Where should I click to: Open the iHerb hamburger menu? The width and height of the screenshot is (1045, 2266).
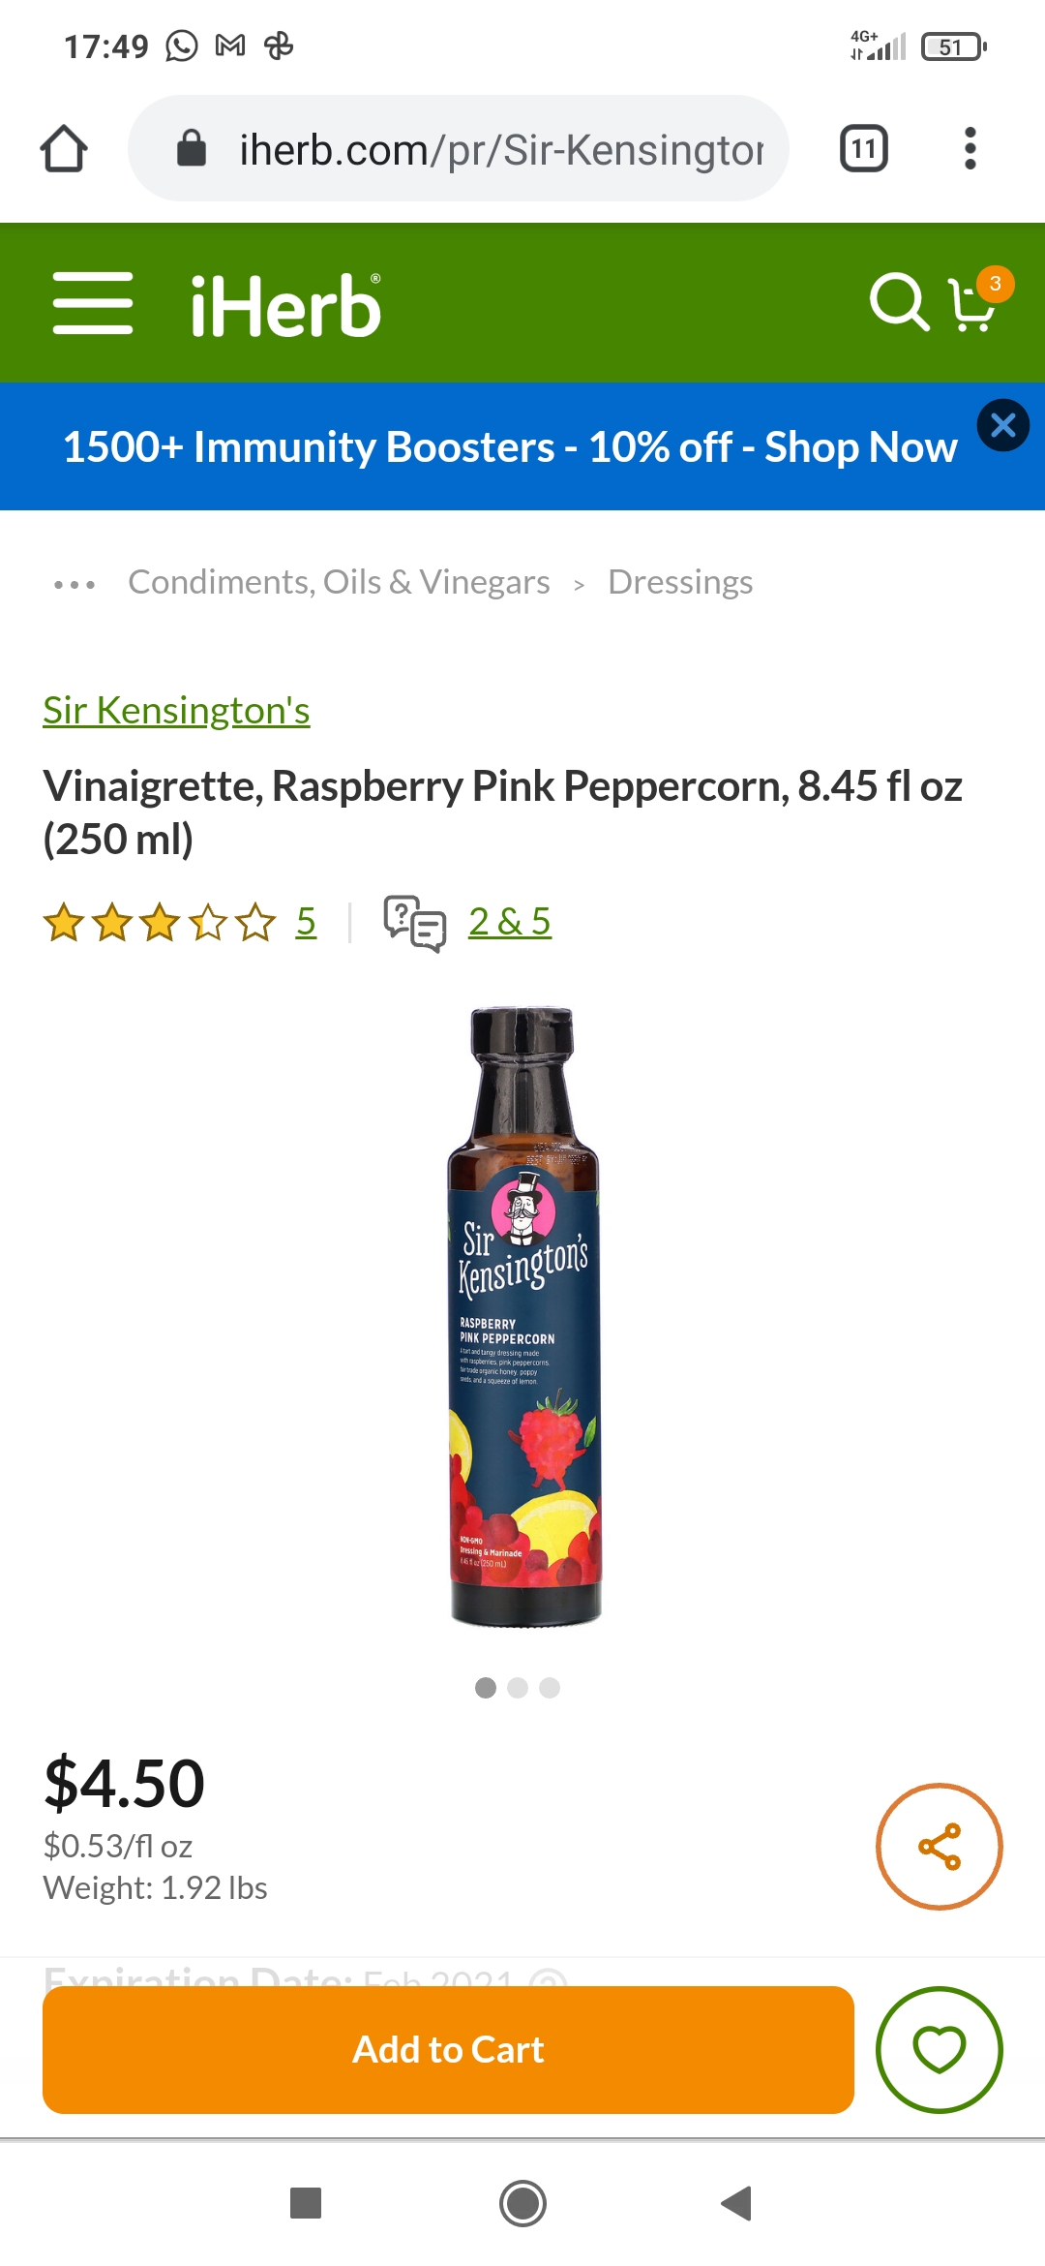93,303
